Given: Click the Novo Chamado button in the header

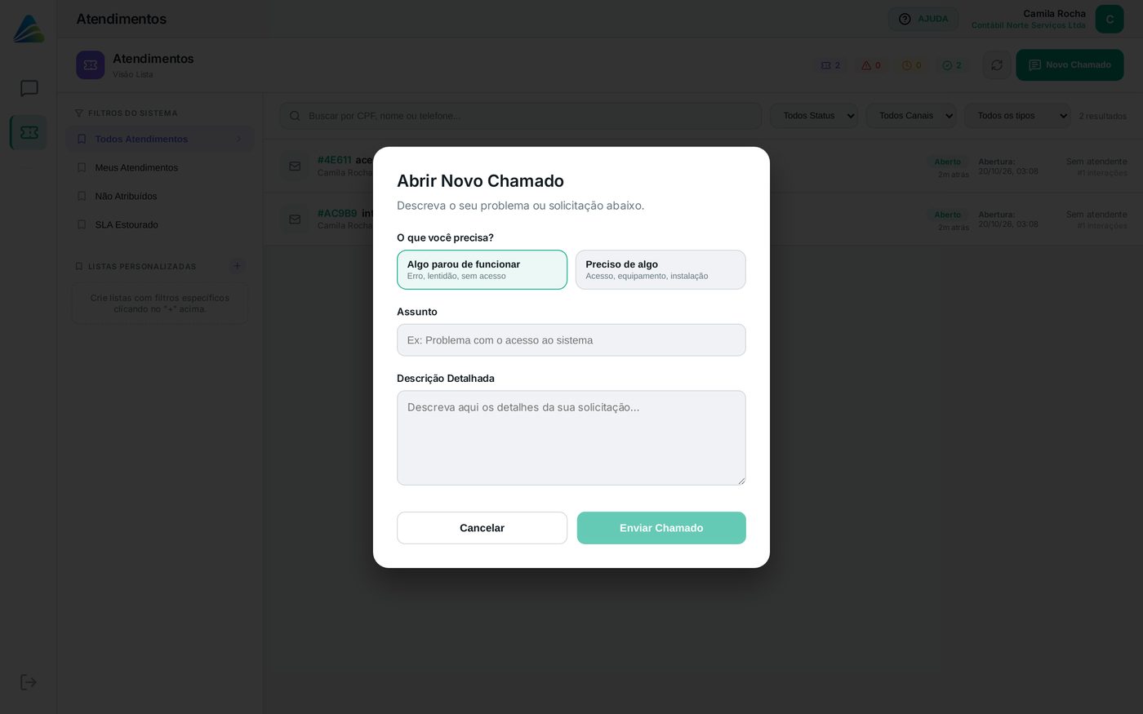Looking at the screenshot, I should [1070, 65].
